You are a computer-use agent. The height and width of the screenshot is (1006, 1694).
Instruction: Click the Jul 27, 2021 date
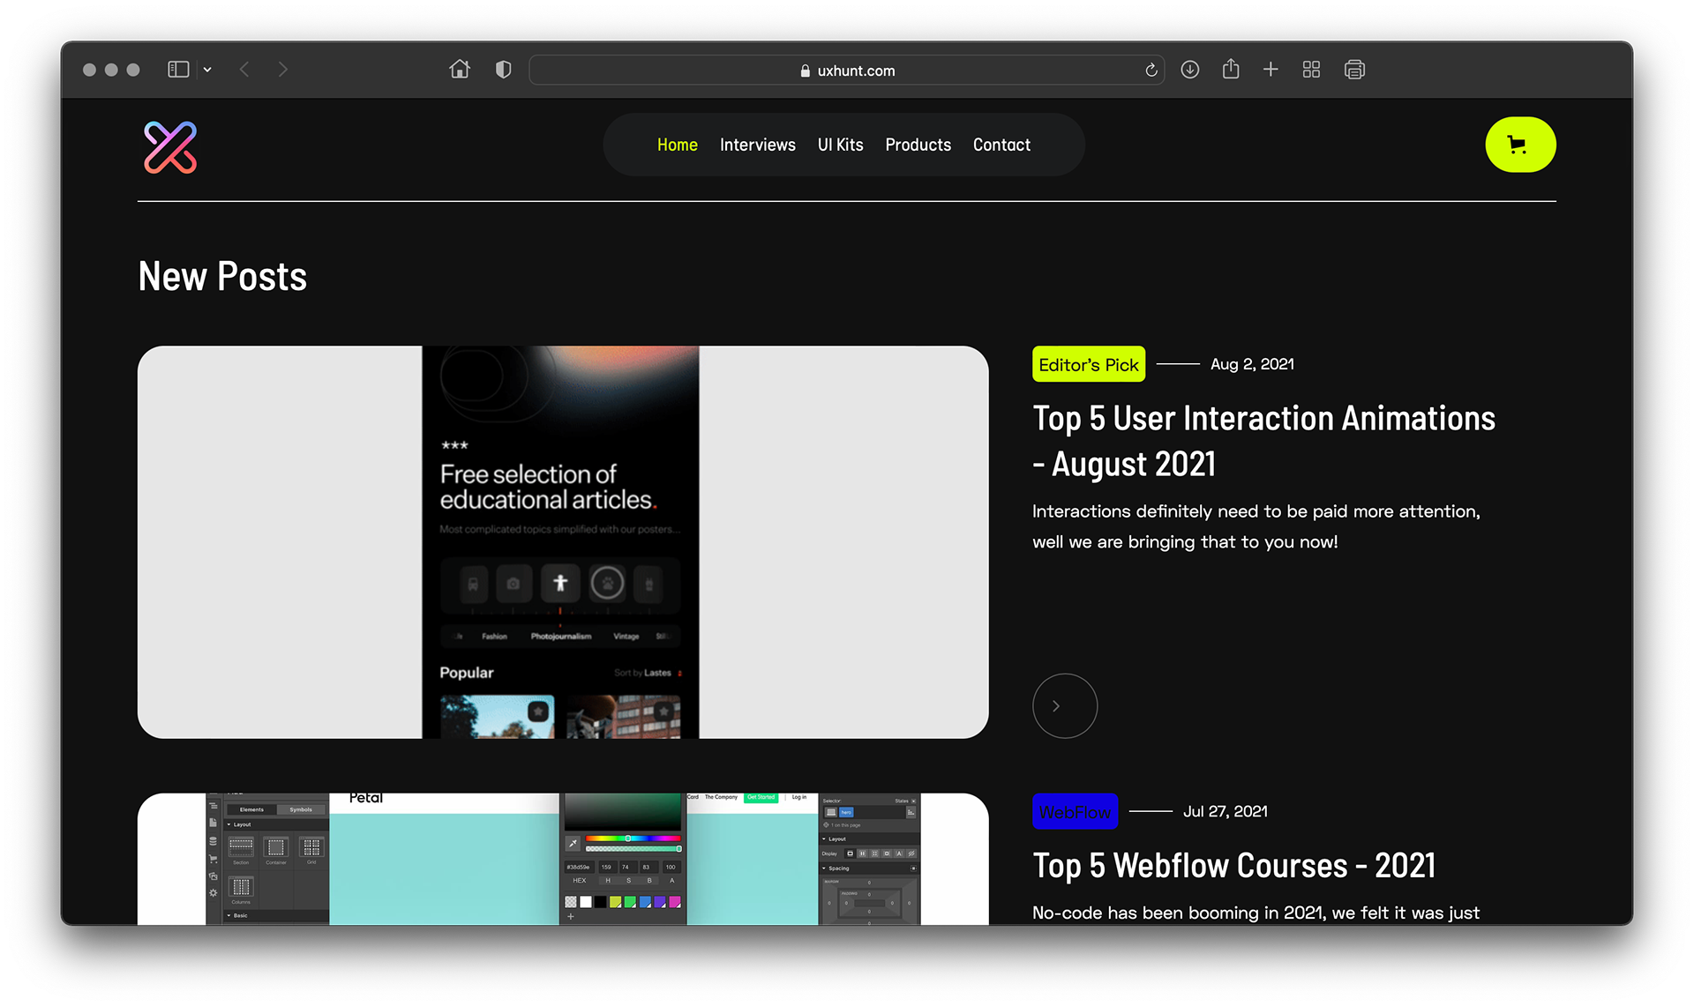(x=1225, y=811)
